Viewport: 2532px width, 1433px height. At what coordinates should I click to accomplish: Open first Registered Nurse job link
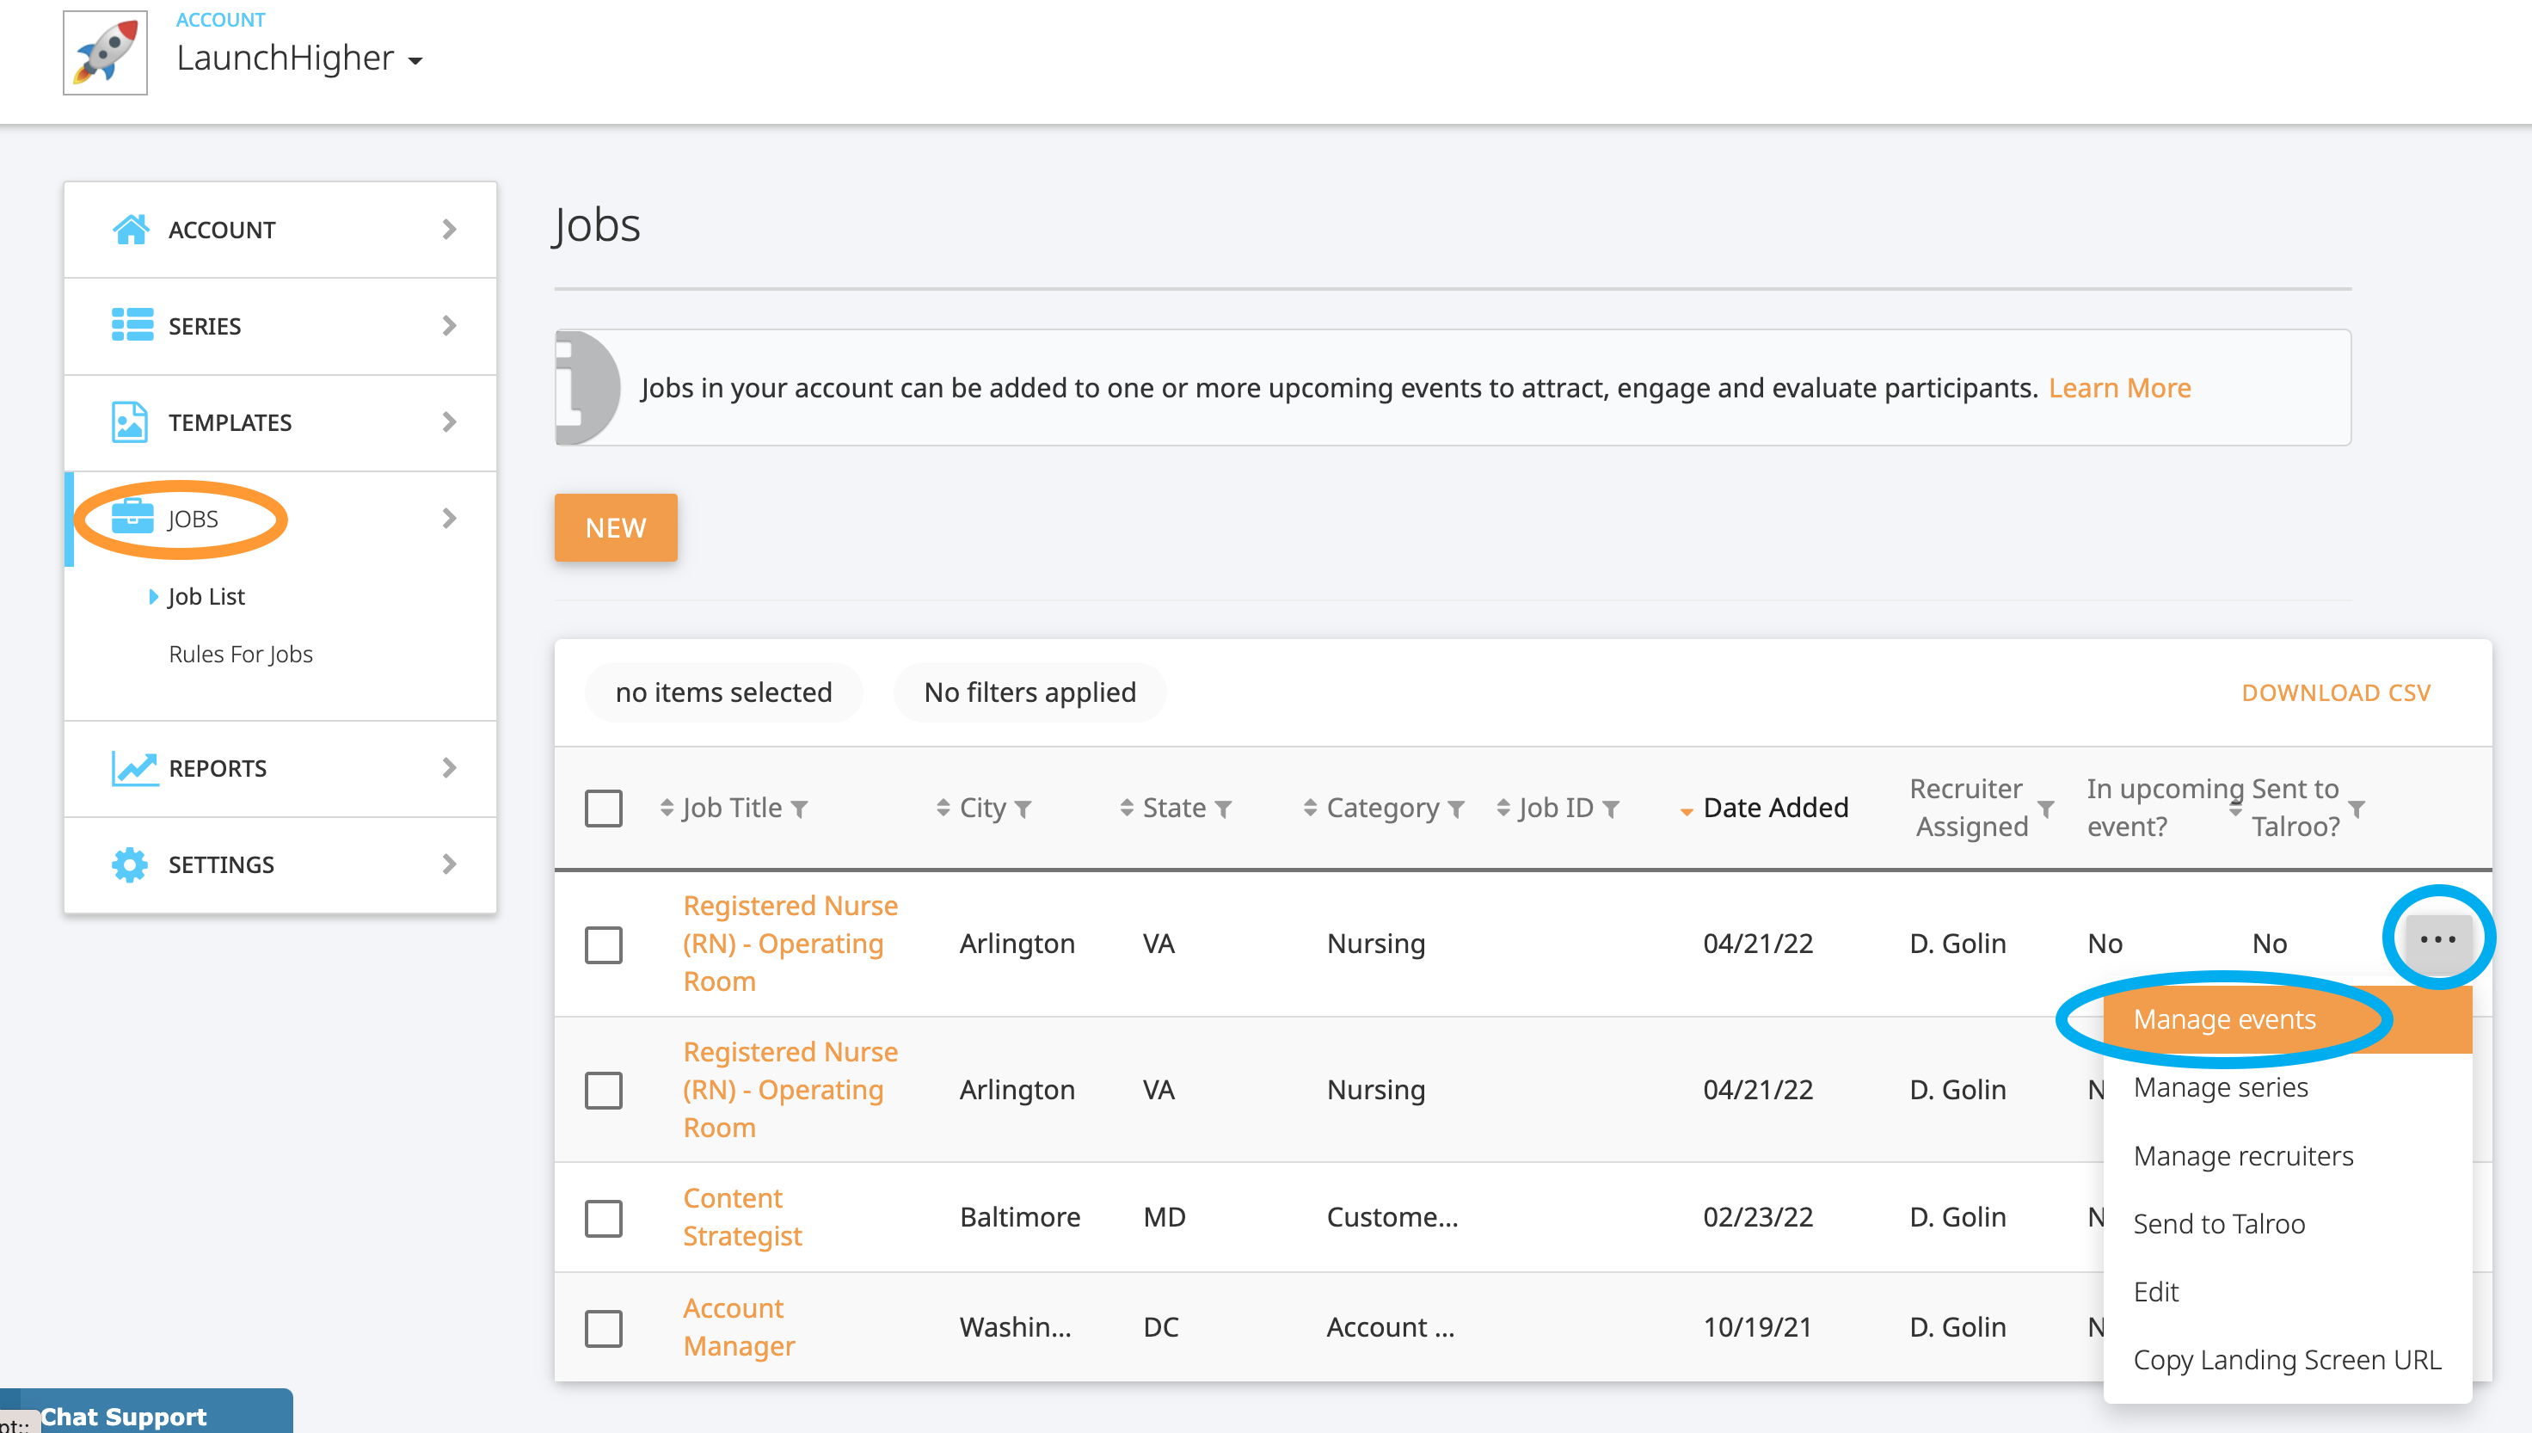[790, 944]
